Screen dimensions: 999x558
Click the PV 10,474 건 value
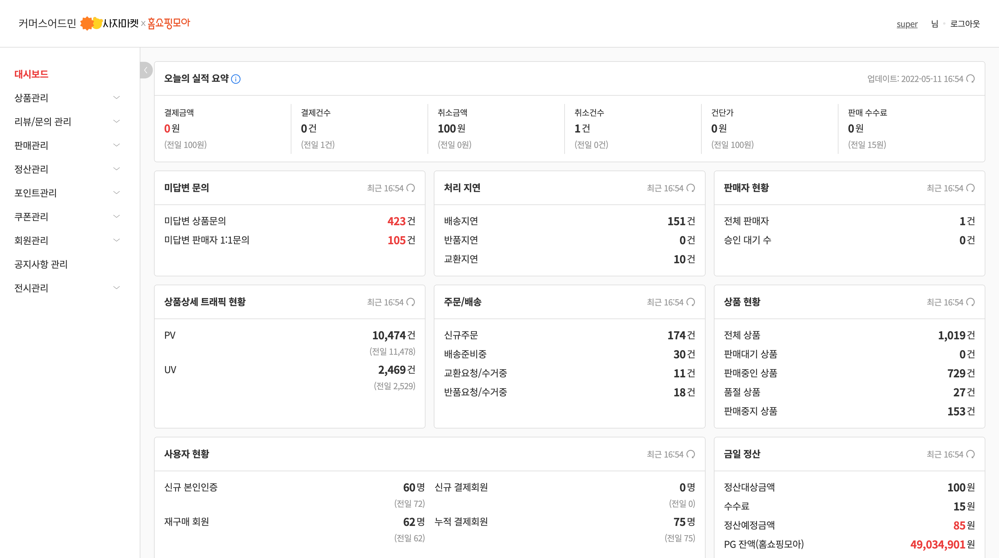click(x=394, y=335)
